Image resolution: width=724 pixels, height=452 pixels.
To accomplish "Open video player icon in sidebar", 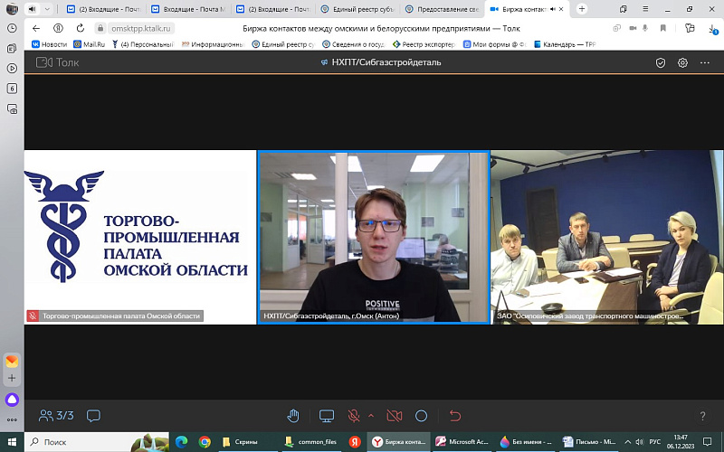I will click(x=12, y=69).
